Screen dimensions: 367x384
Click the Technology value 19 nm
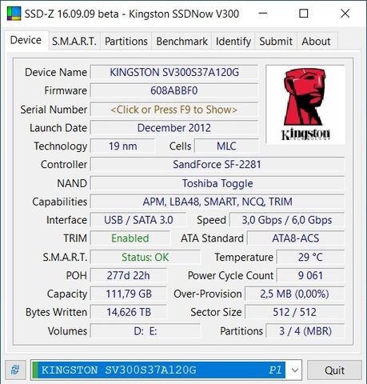pyautogui.click(x=122, y=146)
